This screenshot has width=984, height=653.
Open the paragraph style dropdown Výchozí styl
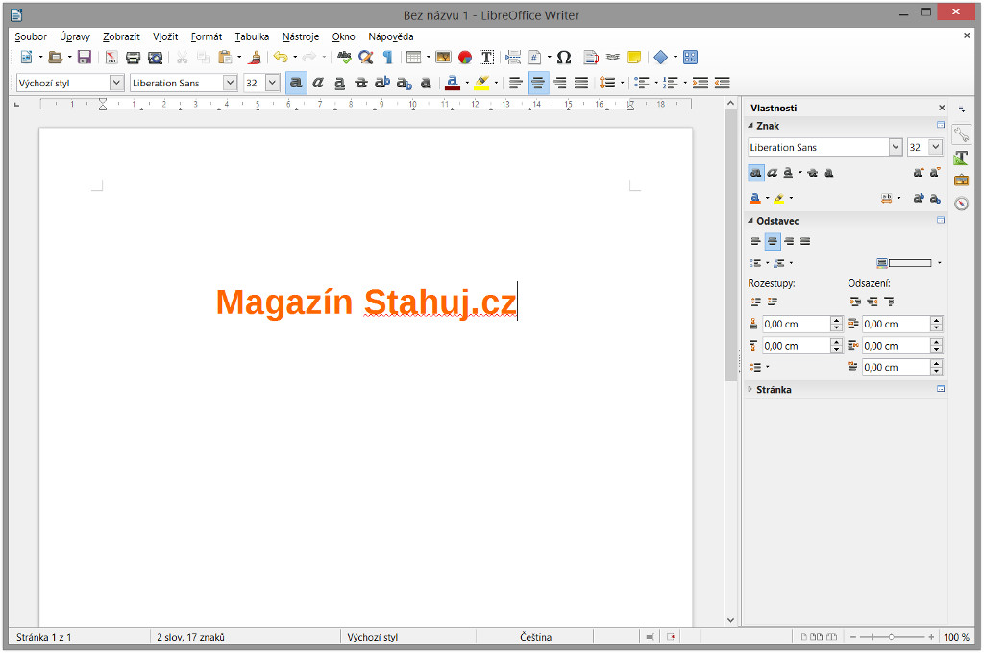pyautogui.click(x=116, y=83)
